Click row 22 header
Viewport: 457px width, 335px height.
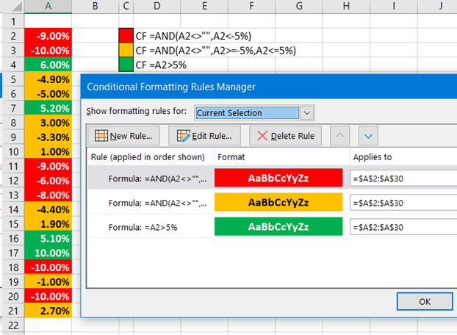pos(11,325)
